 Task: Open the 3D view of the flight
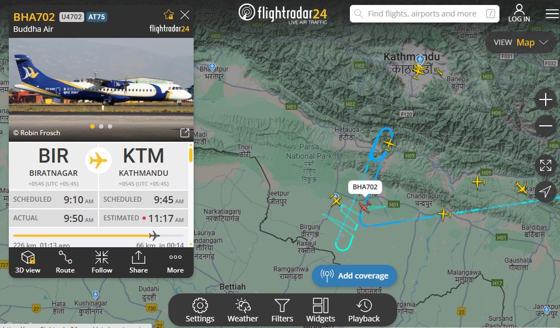point(28,262)
